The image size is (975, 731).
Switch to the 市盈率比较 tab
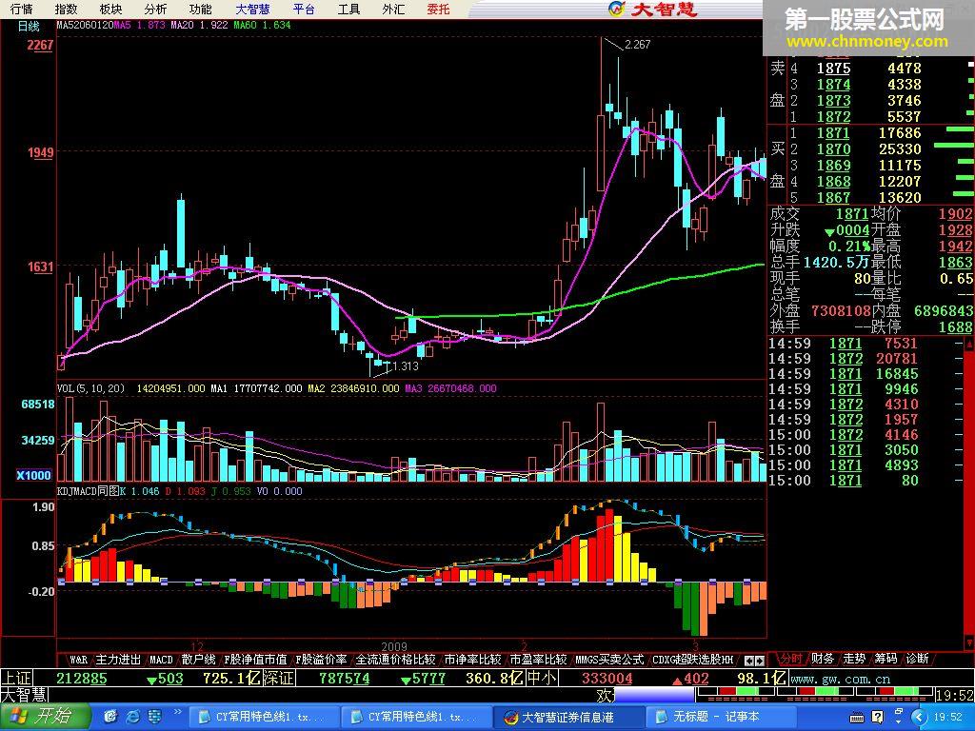pyautogui.click(x=538, y=660)
